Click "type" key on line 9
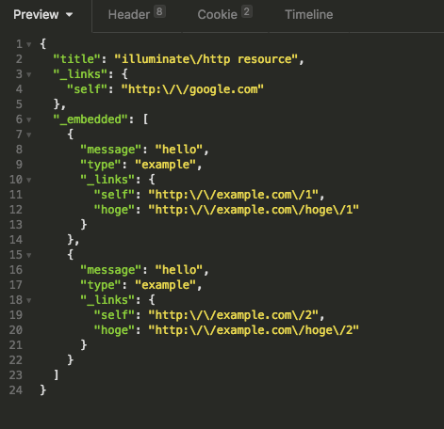This screenshot has height=429, width=444. click(101, 165)
